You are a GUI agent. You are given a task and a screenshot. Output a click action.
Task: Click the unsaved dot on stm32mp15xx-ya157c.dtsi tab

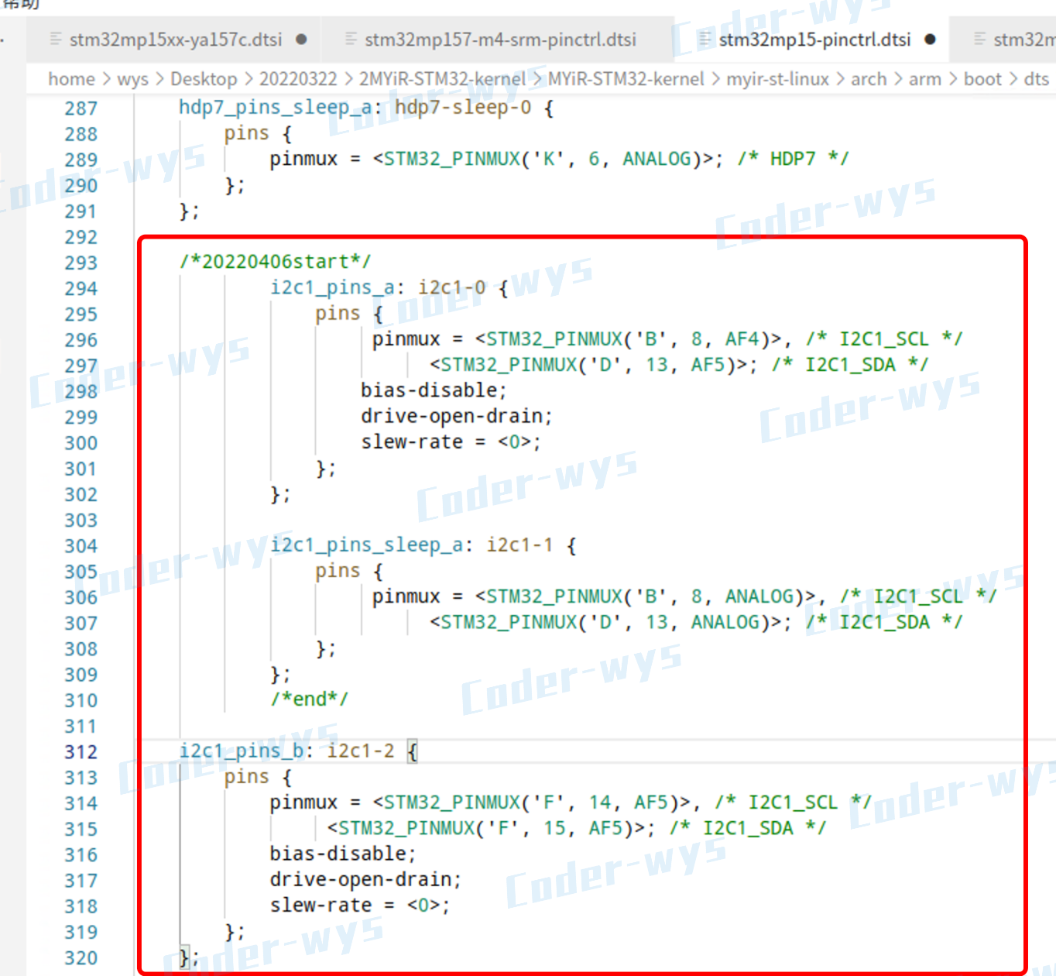301,40
